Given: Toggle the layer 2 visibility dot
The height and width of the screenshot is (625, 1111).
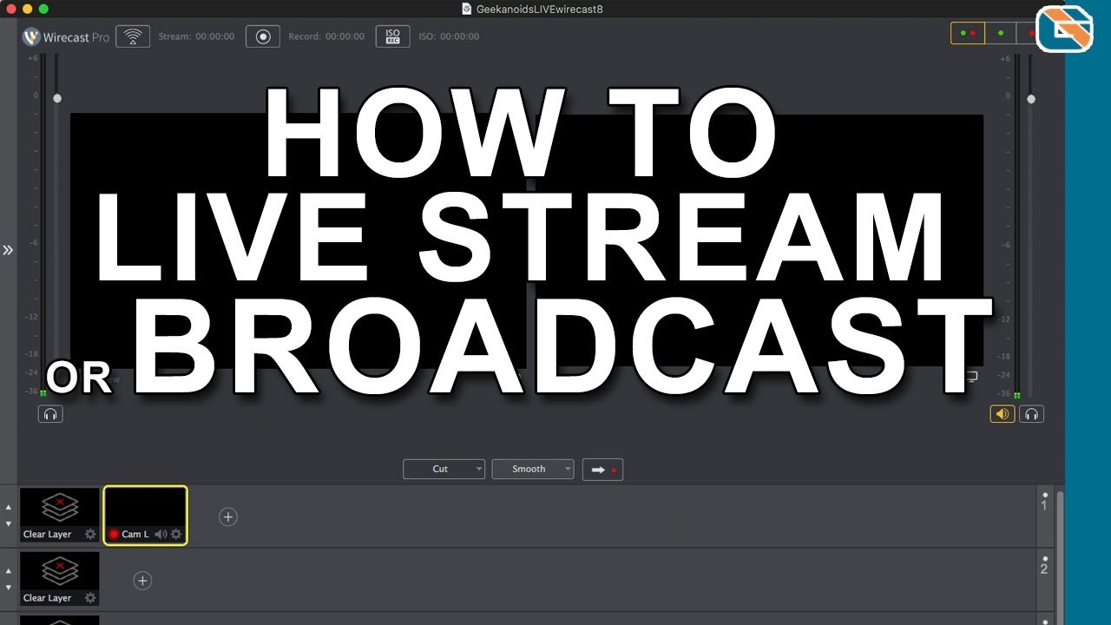Looking at the screenshot, I should (x=1045, y=559).
